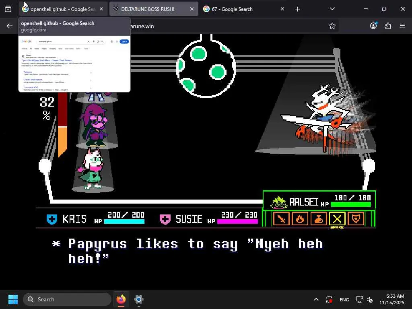The image size is (412, 309).
Task: Show hidden tray icons chevron
Action: coord(316,299)
